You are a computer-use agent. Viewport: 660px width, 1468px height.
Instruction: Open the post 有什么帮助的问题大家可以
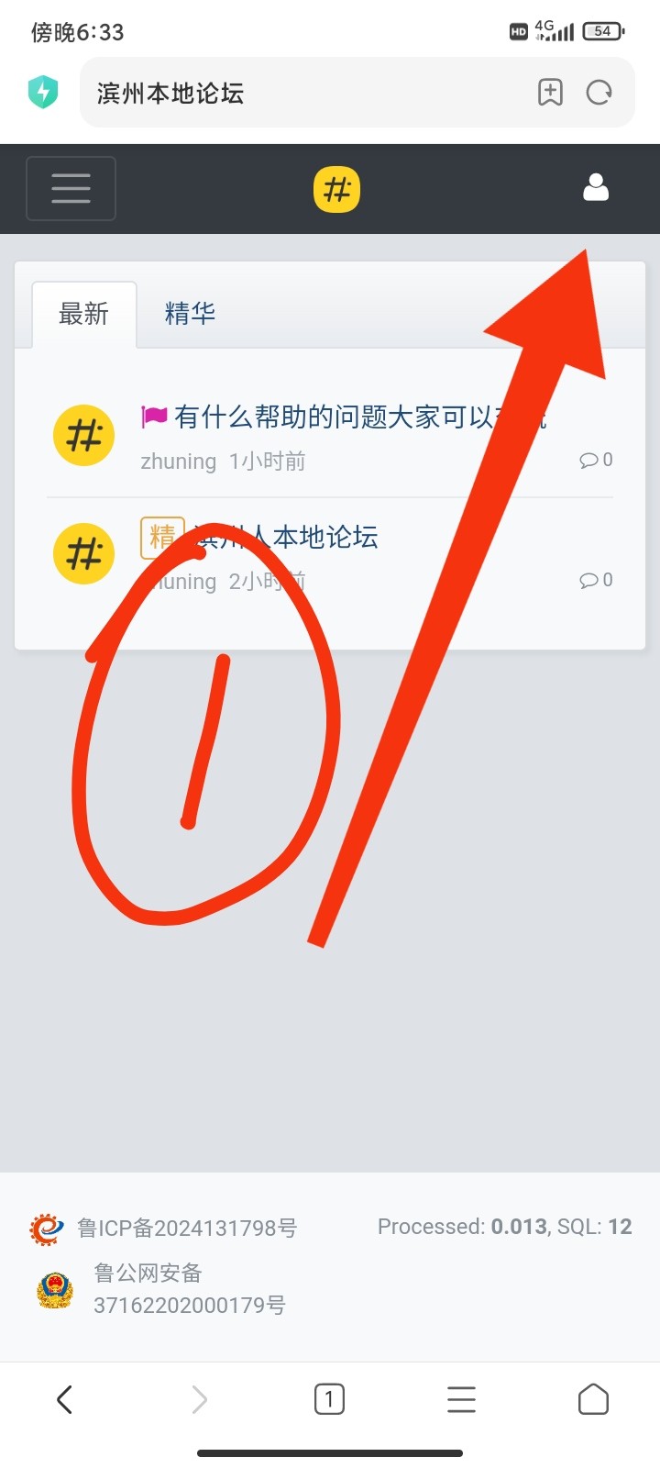pos(360,417)
